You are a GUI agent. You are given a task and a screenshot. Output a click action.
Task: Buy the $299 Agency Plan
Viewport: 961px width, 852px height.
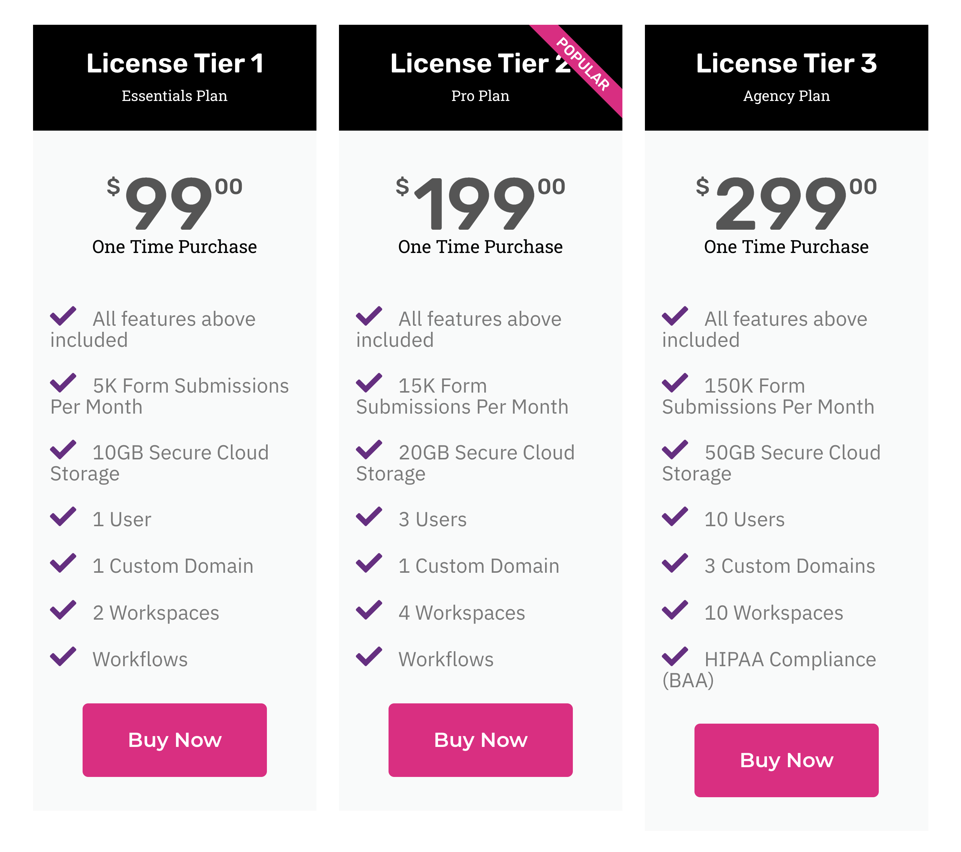coord(786,760)
